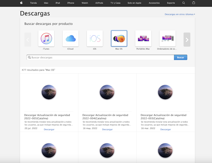Click the Descargas page heading
Screen dimensions: 212x163
(x=35, y=14)
